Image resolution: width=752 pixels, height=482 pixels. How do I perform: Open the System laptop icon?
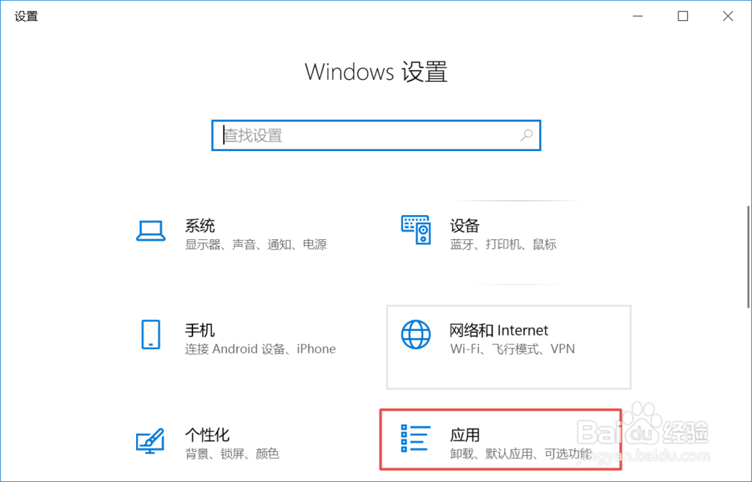(150, 232)
